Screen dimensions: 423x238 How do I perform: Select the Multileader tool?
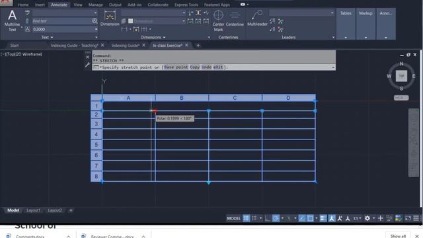[x=257, y=19]
